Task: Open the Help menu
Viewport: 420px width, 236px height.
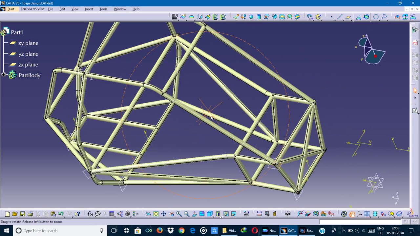Action: [x=136, y=9]
